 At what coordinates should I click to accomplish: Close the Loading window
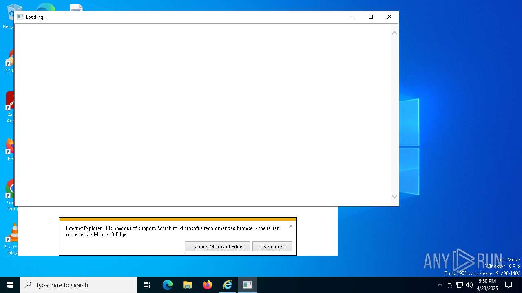[389, 17]
